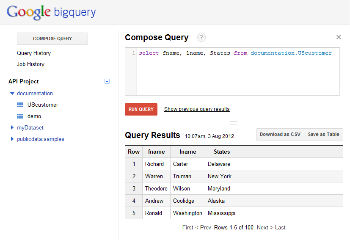Viewport: 350px width, 240px height.
Task: Expand the myDataset tree node
Action: pyautogui.click(x=12, y=127)
